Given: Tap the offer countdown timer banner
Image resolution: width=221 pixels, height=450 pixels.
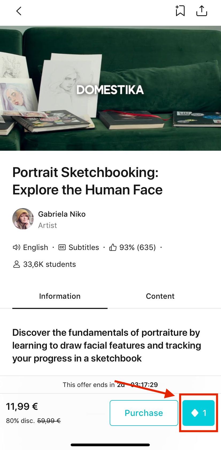Looking at the screenshot, I should tap(110, 385).
